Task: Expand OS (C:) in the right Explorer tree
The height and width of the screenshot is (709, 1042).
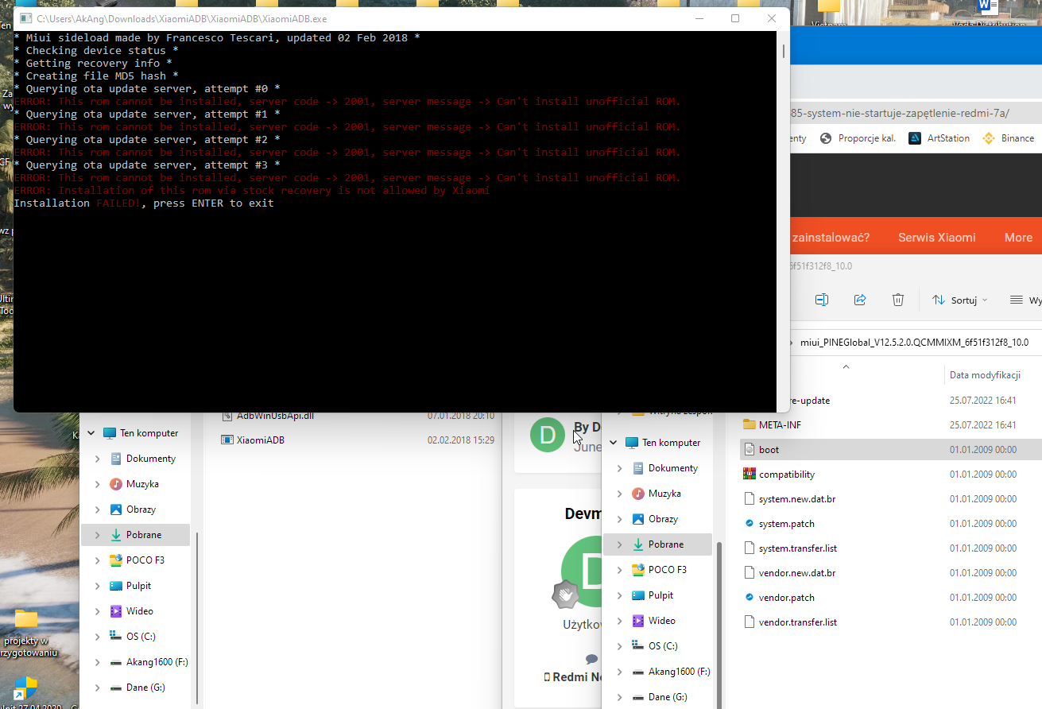Action: tap(620, 646)
